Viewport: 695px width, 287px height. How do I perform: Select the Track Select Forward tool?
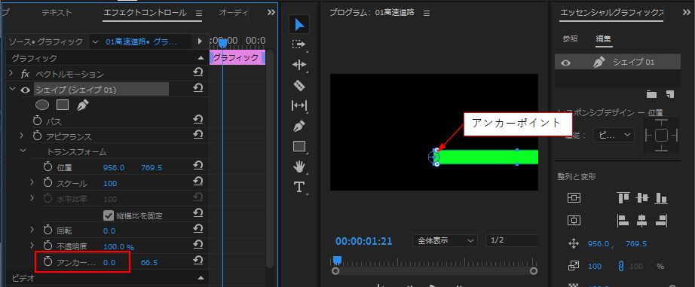coord(299,44)
